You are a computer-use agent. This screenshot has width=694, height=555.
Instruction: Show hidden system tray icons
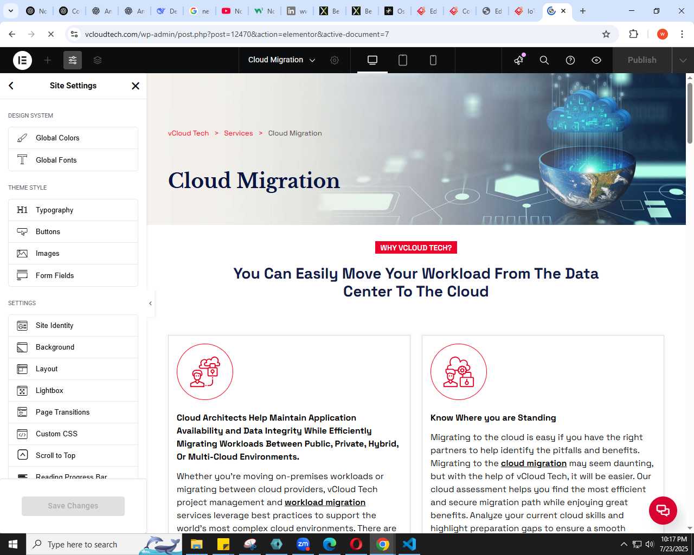pos(624,544)
